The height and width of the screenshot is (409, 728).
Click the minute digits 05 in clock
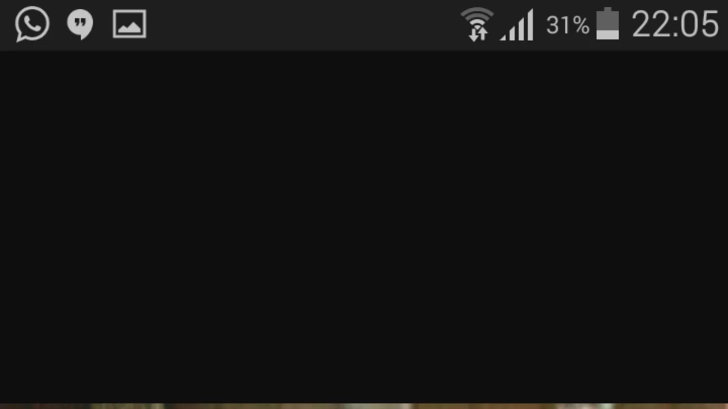click(x=700, y=24)
